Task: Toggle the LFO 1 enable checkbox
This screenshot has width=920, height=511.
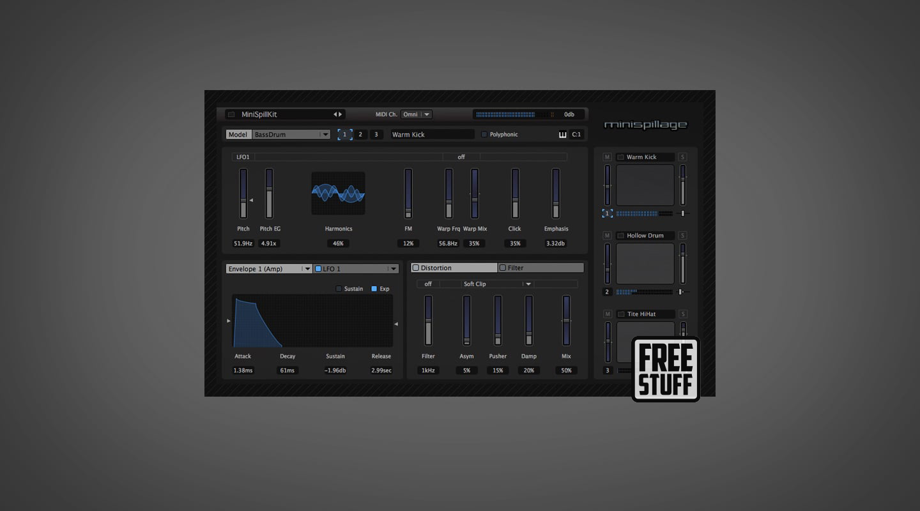Action: pos(318,269)
